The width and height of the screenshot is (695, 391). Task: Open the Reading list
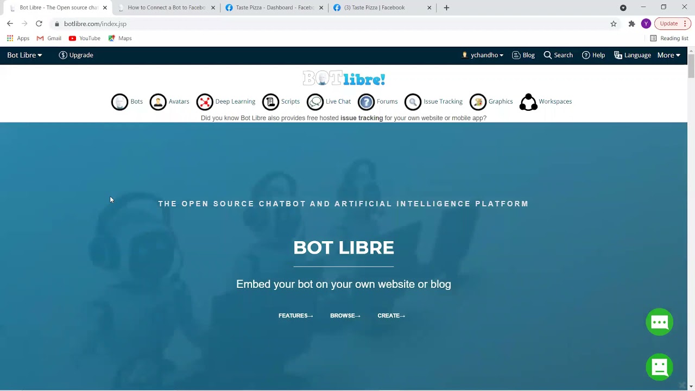point(669,39)
